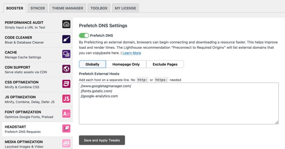
Task: Click the //www.googletagmanager.com/ line
Action: [x=106, y=86]
